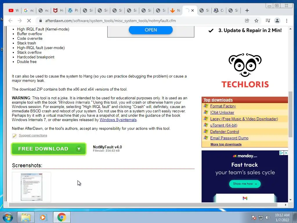Open the WordPress tab
Image resolution: width=297 pixels, height=223 pixels.
tap(73, 10)
